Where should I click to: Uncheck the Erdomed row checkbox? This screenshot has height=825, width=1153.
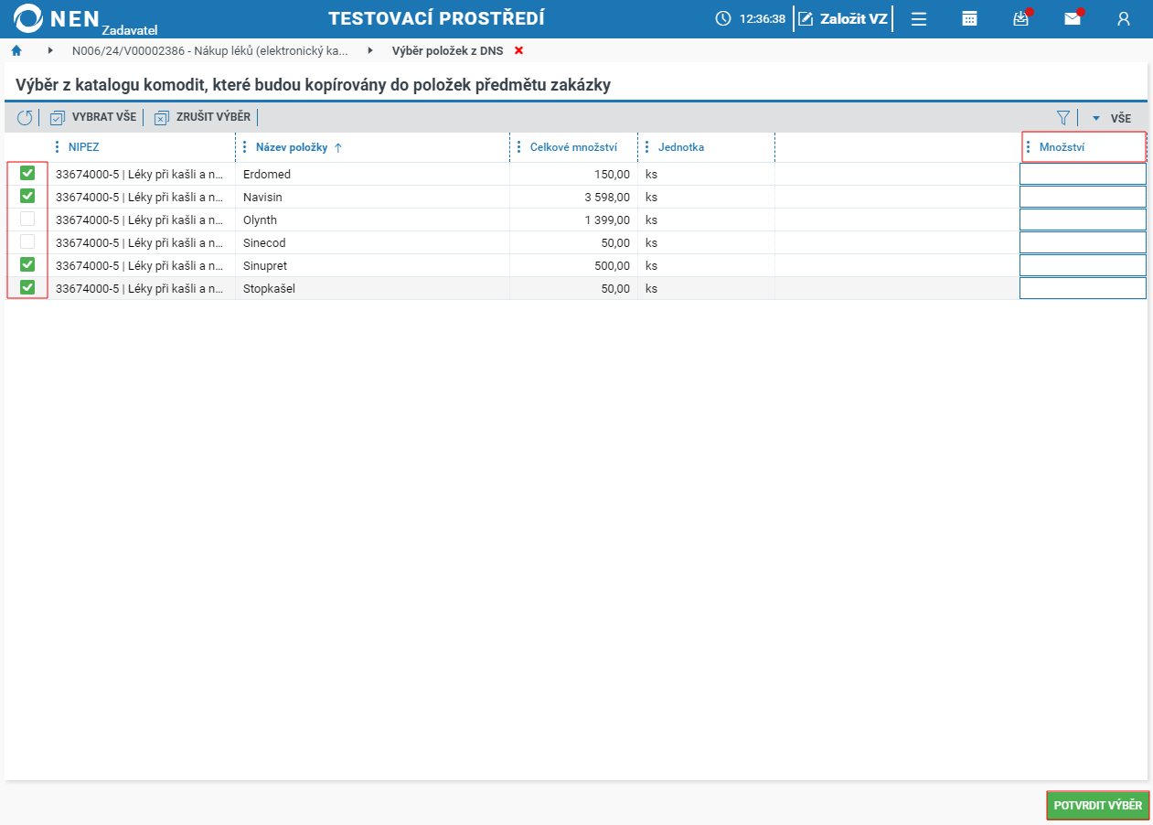click(x=27, y=173)
